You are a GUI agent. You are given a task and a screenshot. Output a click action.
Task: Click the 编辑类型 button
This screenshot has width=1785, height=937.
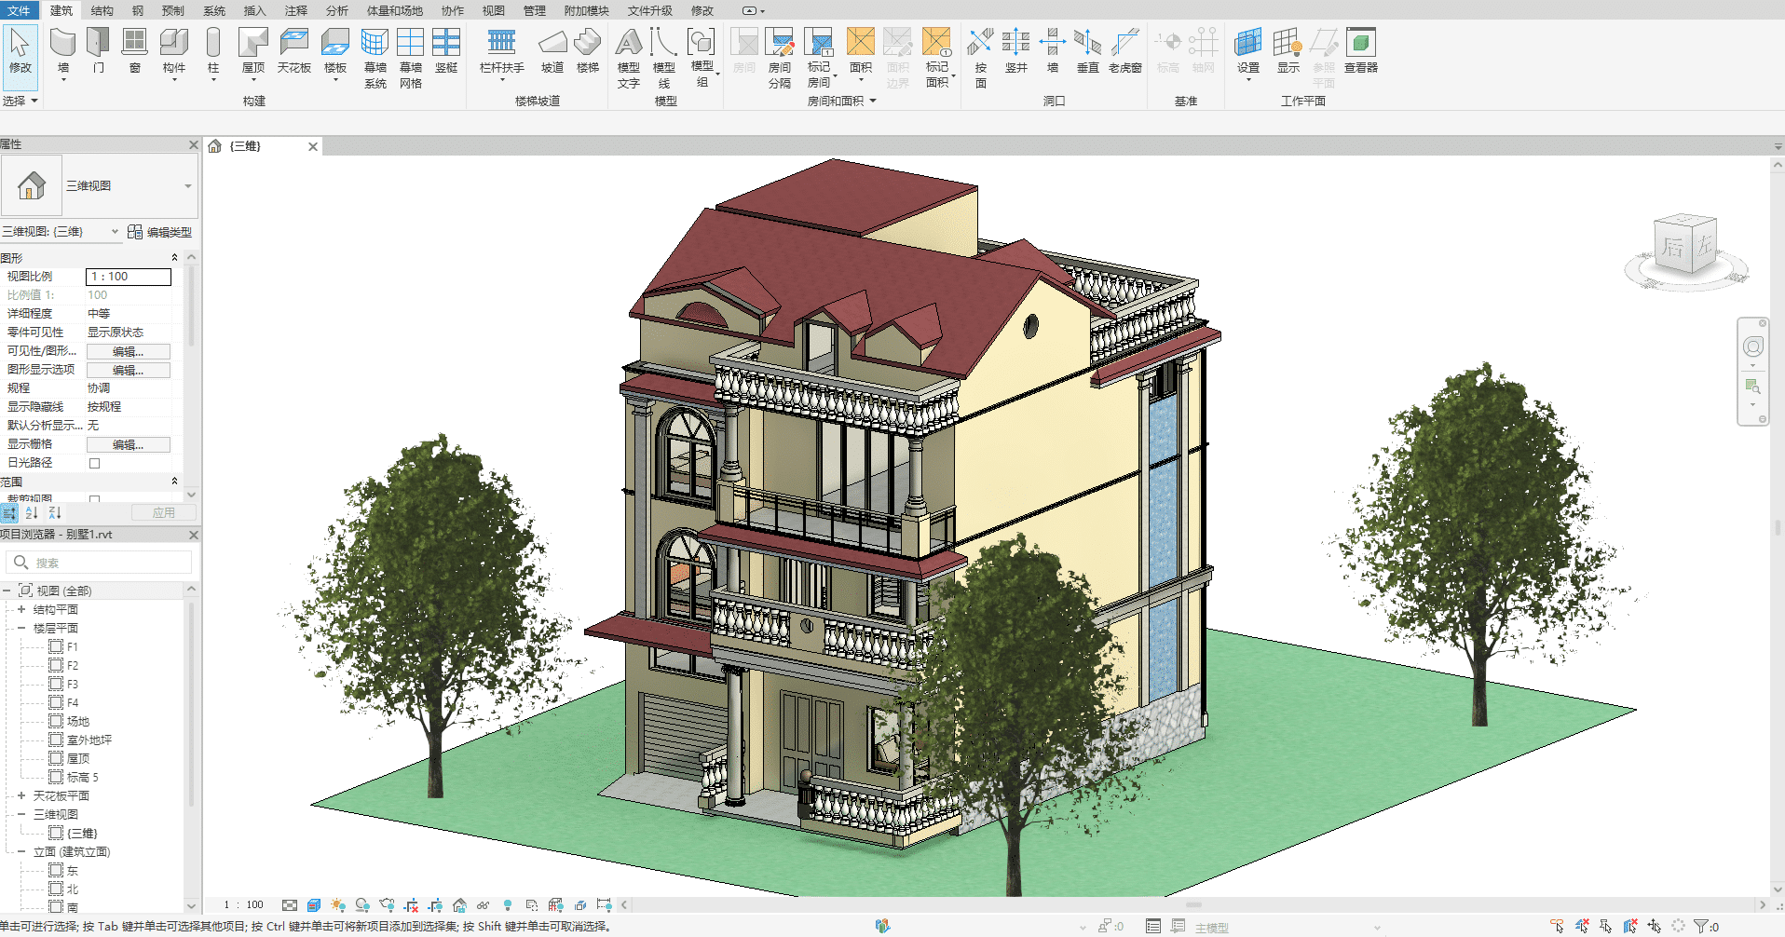click(x=160, y=232)
